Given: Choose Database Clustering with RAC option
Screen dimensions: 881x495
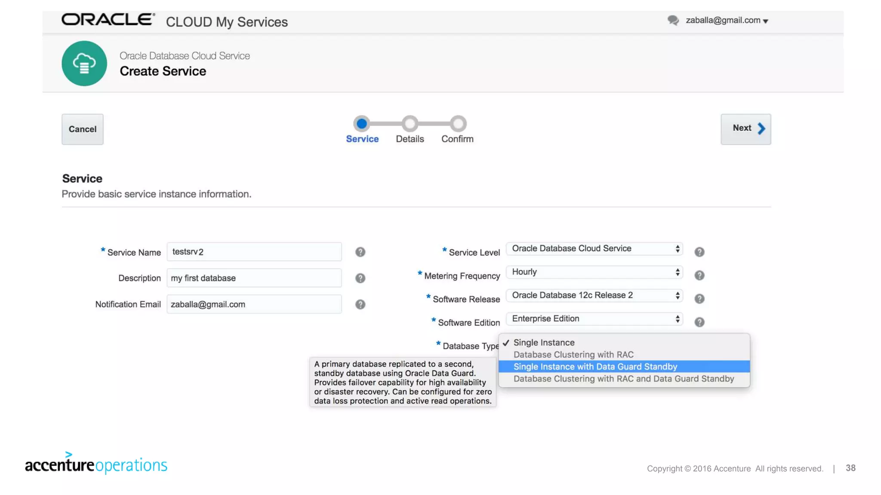Looking at the screenshot, I should click(573, 354).
